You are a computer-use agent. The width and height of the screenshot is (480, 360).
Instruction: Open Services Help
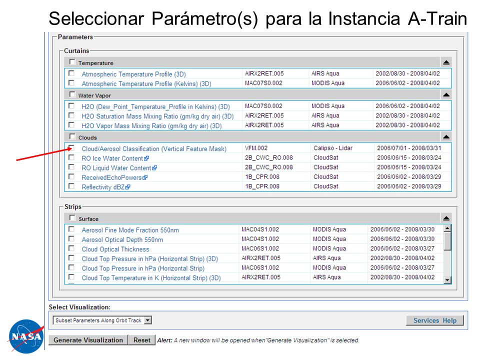[434, 320]
